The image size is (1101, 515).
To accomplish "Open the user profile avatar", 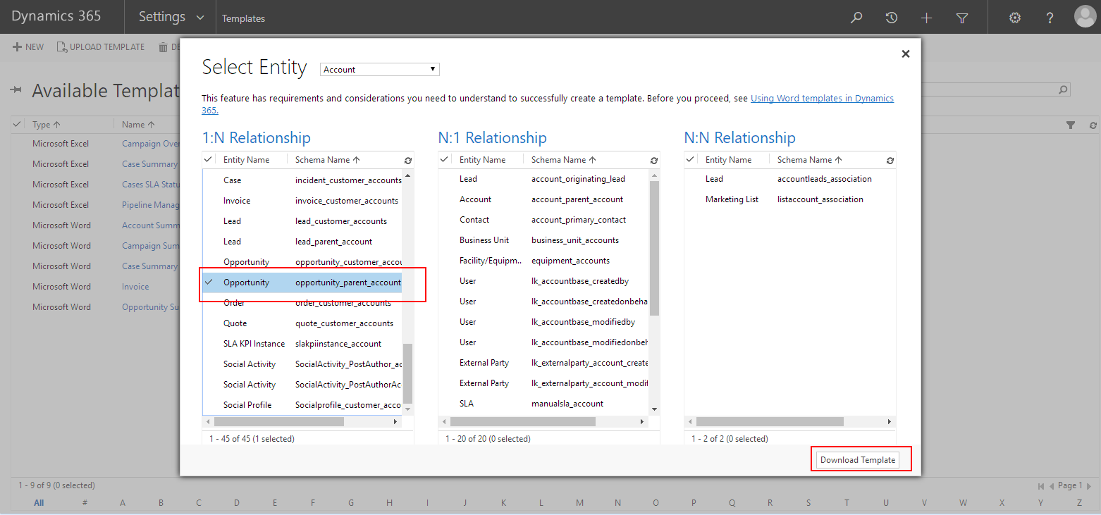I will pos(1085,17).
